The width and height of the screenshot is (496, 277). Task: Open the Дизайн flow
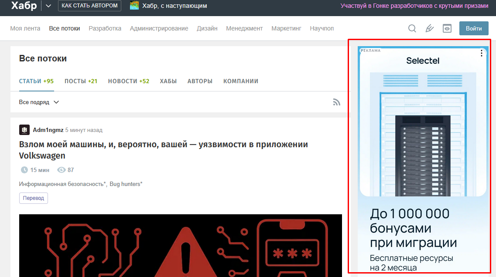click(x=207, y=28)
